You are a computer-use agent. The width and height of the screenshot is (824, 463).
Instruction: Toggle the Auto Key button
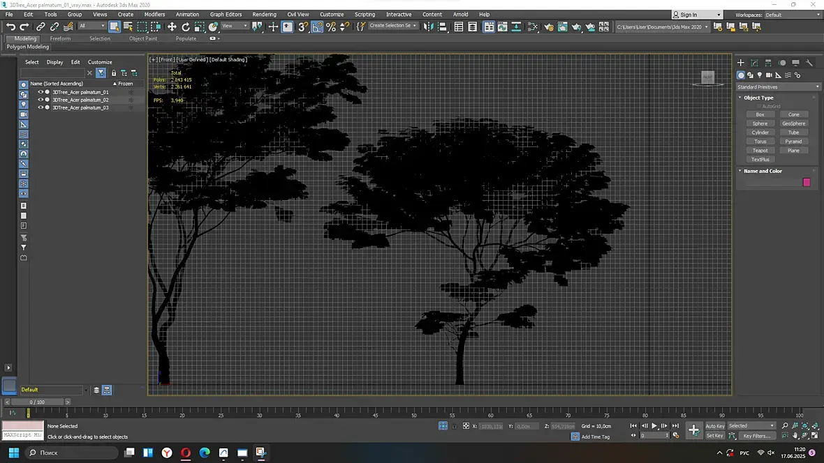715,426
